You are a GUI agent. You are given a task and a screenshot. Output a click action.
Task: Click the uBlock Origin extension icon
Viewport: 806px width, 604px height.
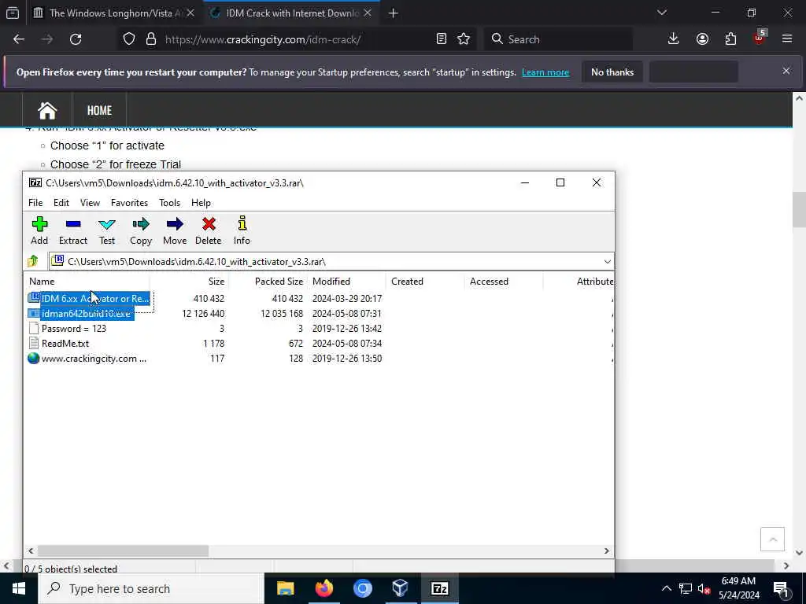point(760,38)
